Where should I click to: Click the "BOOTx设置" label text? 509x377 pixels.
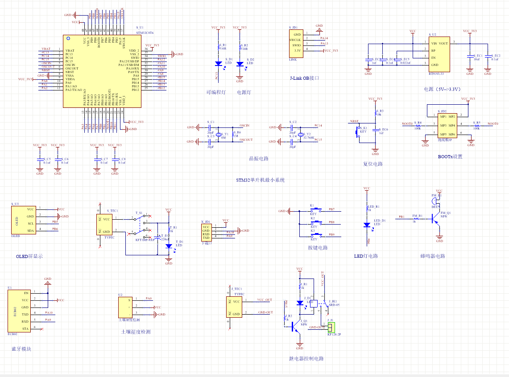(450, 157)
